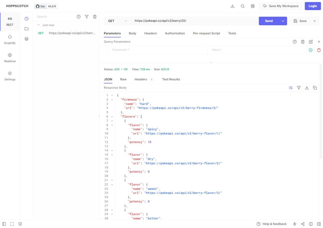Add new query parameter plus icon
This screenshot has width=323, height=228.
click(319, 42)
